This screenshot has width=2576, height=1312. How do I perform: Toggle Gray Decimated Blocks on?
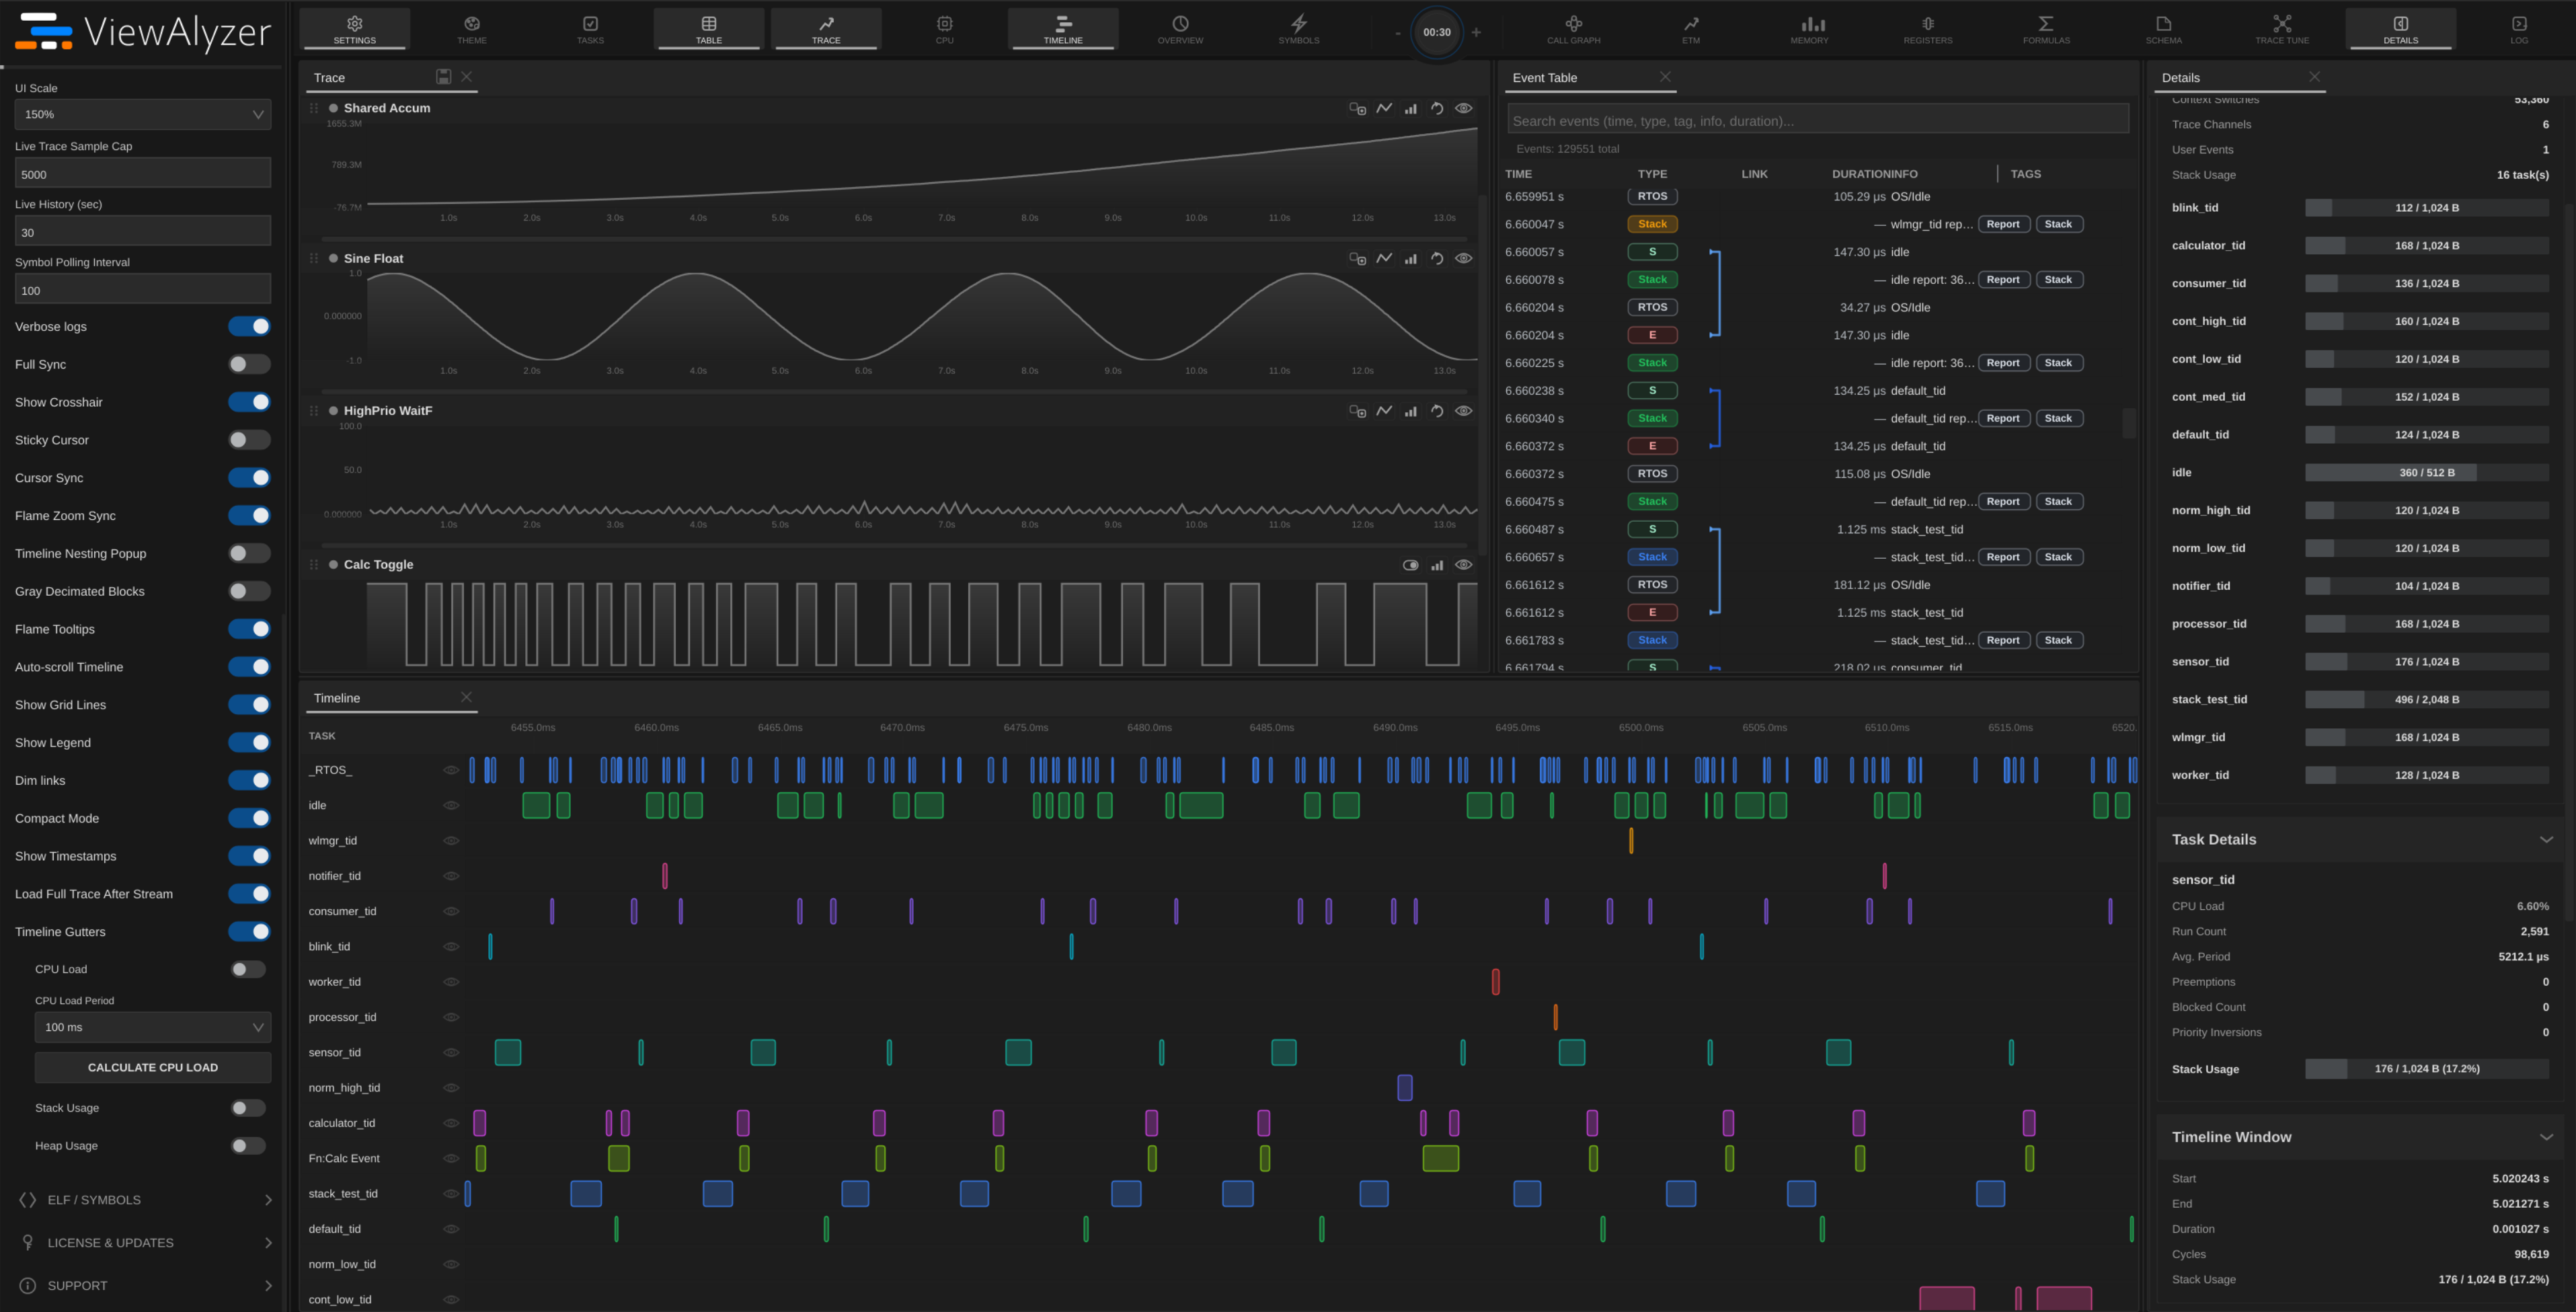point(249,591)
